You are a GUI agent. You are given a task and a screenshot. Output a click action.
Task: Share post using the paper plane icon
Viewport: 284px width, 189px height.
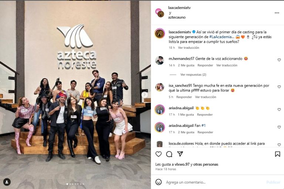(180, 154)
